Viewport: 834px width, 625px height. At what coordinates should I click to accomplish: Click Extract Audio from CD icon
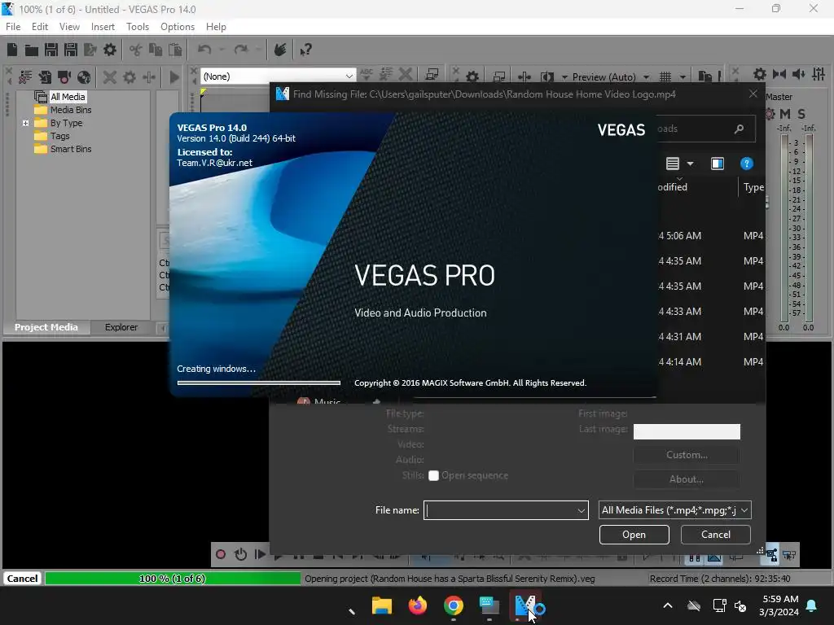pyautogui.click(x=84, y=77)
